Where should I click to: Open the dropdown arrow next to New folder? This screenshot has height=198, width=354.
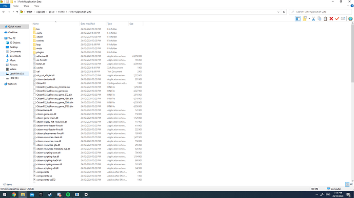coord(309,19)
